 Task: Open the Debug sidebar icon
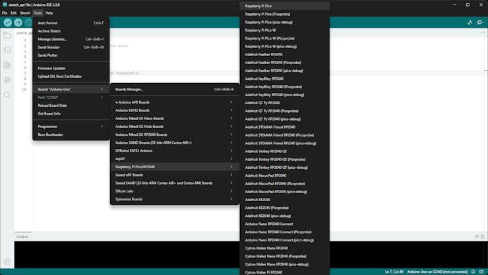pos(7,80)
